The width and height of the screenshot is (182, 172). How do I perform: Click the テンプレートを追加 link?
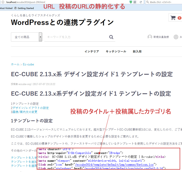point(24,162)
